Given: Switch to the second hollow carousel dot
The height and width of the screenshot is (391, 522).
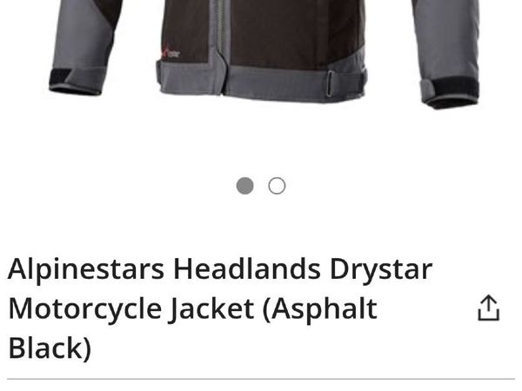Looking at the screenshot, I should pos(277,186).
